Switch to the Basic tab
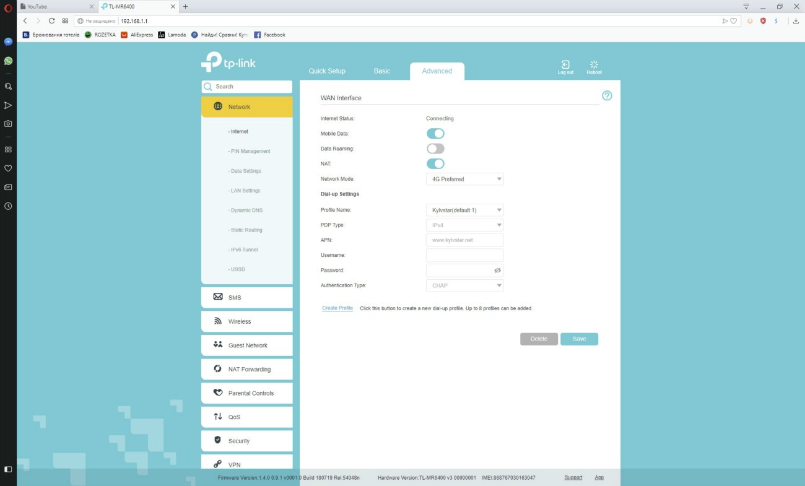 [382, 71]
